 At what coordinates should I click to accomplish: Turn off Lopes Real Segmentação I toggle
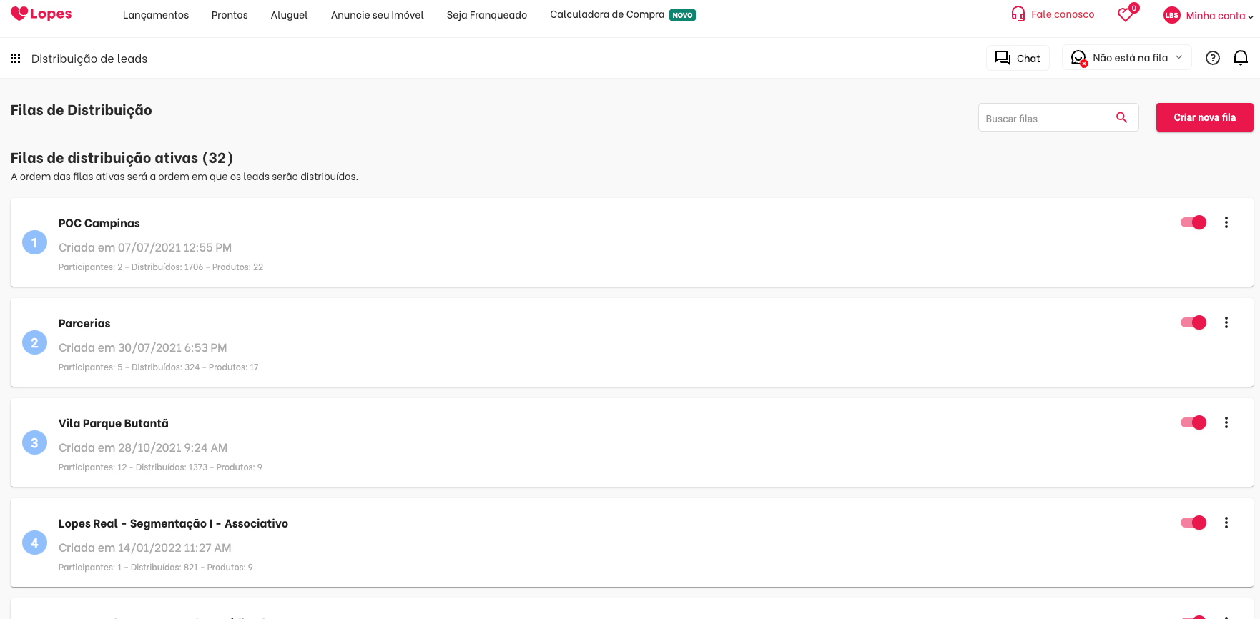click(x=1193, y=523)
